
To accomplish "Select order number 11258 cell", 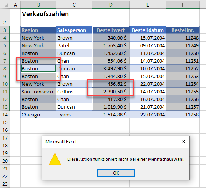I will [x=183, y=115].
